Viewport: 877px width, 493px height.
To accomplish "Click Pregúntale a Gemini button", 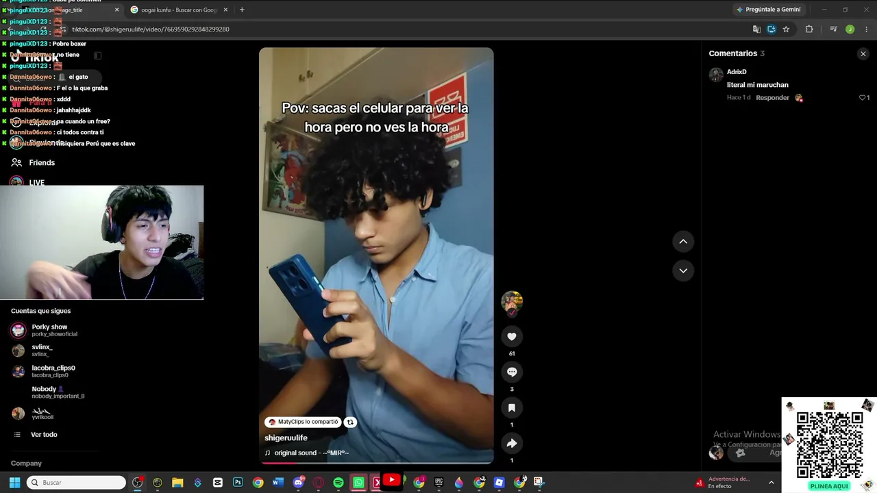I will [768, 10].
